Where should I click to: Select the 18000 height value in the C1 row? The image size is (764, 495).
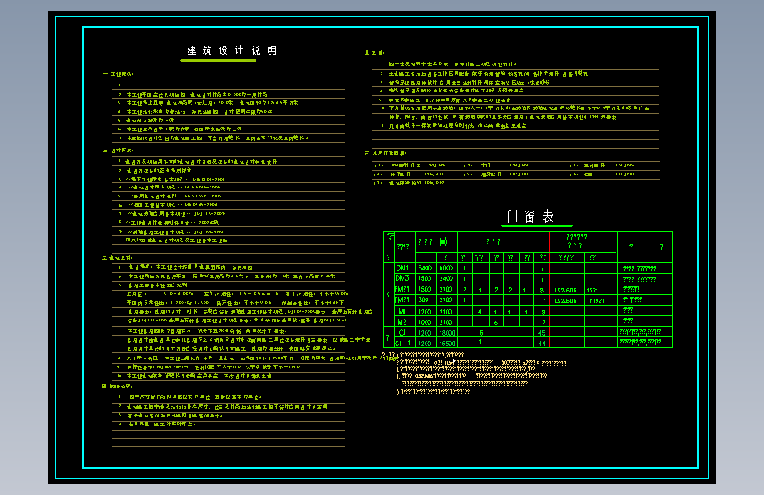click(448, 333)
